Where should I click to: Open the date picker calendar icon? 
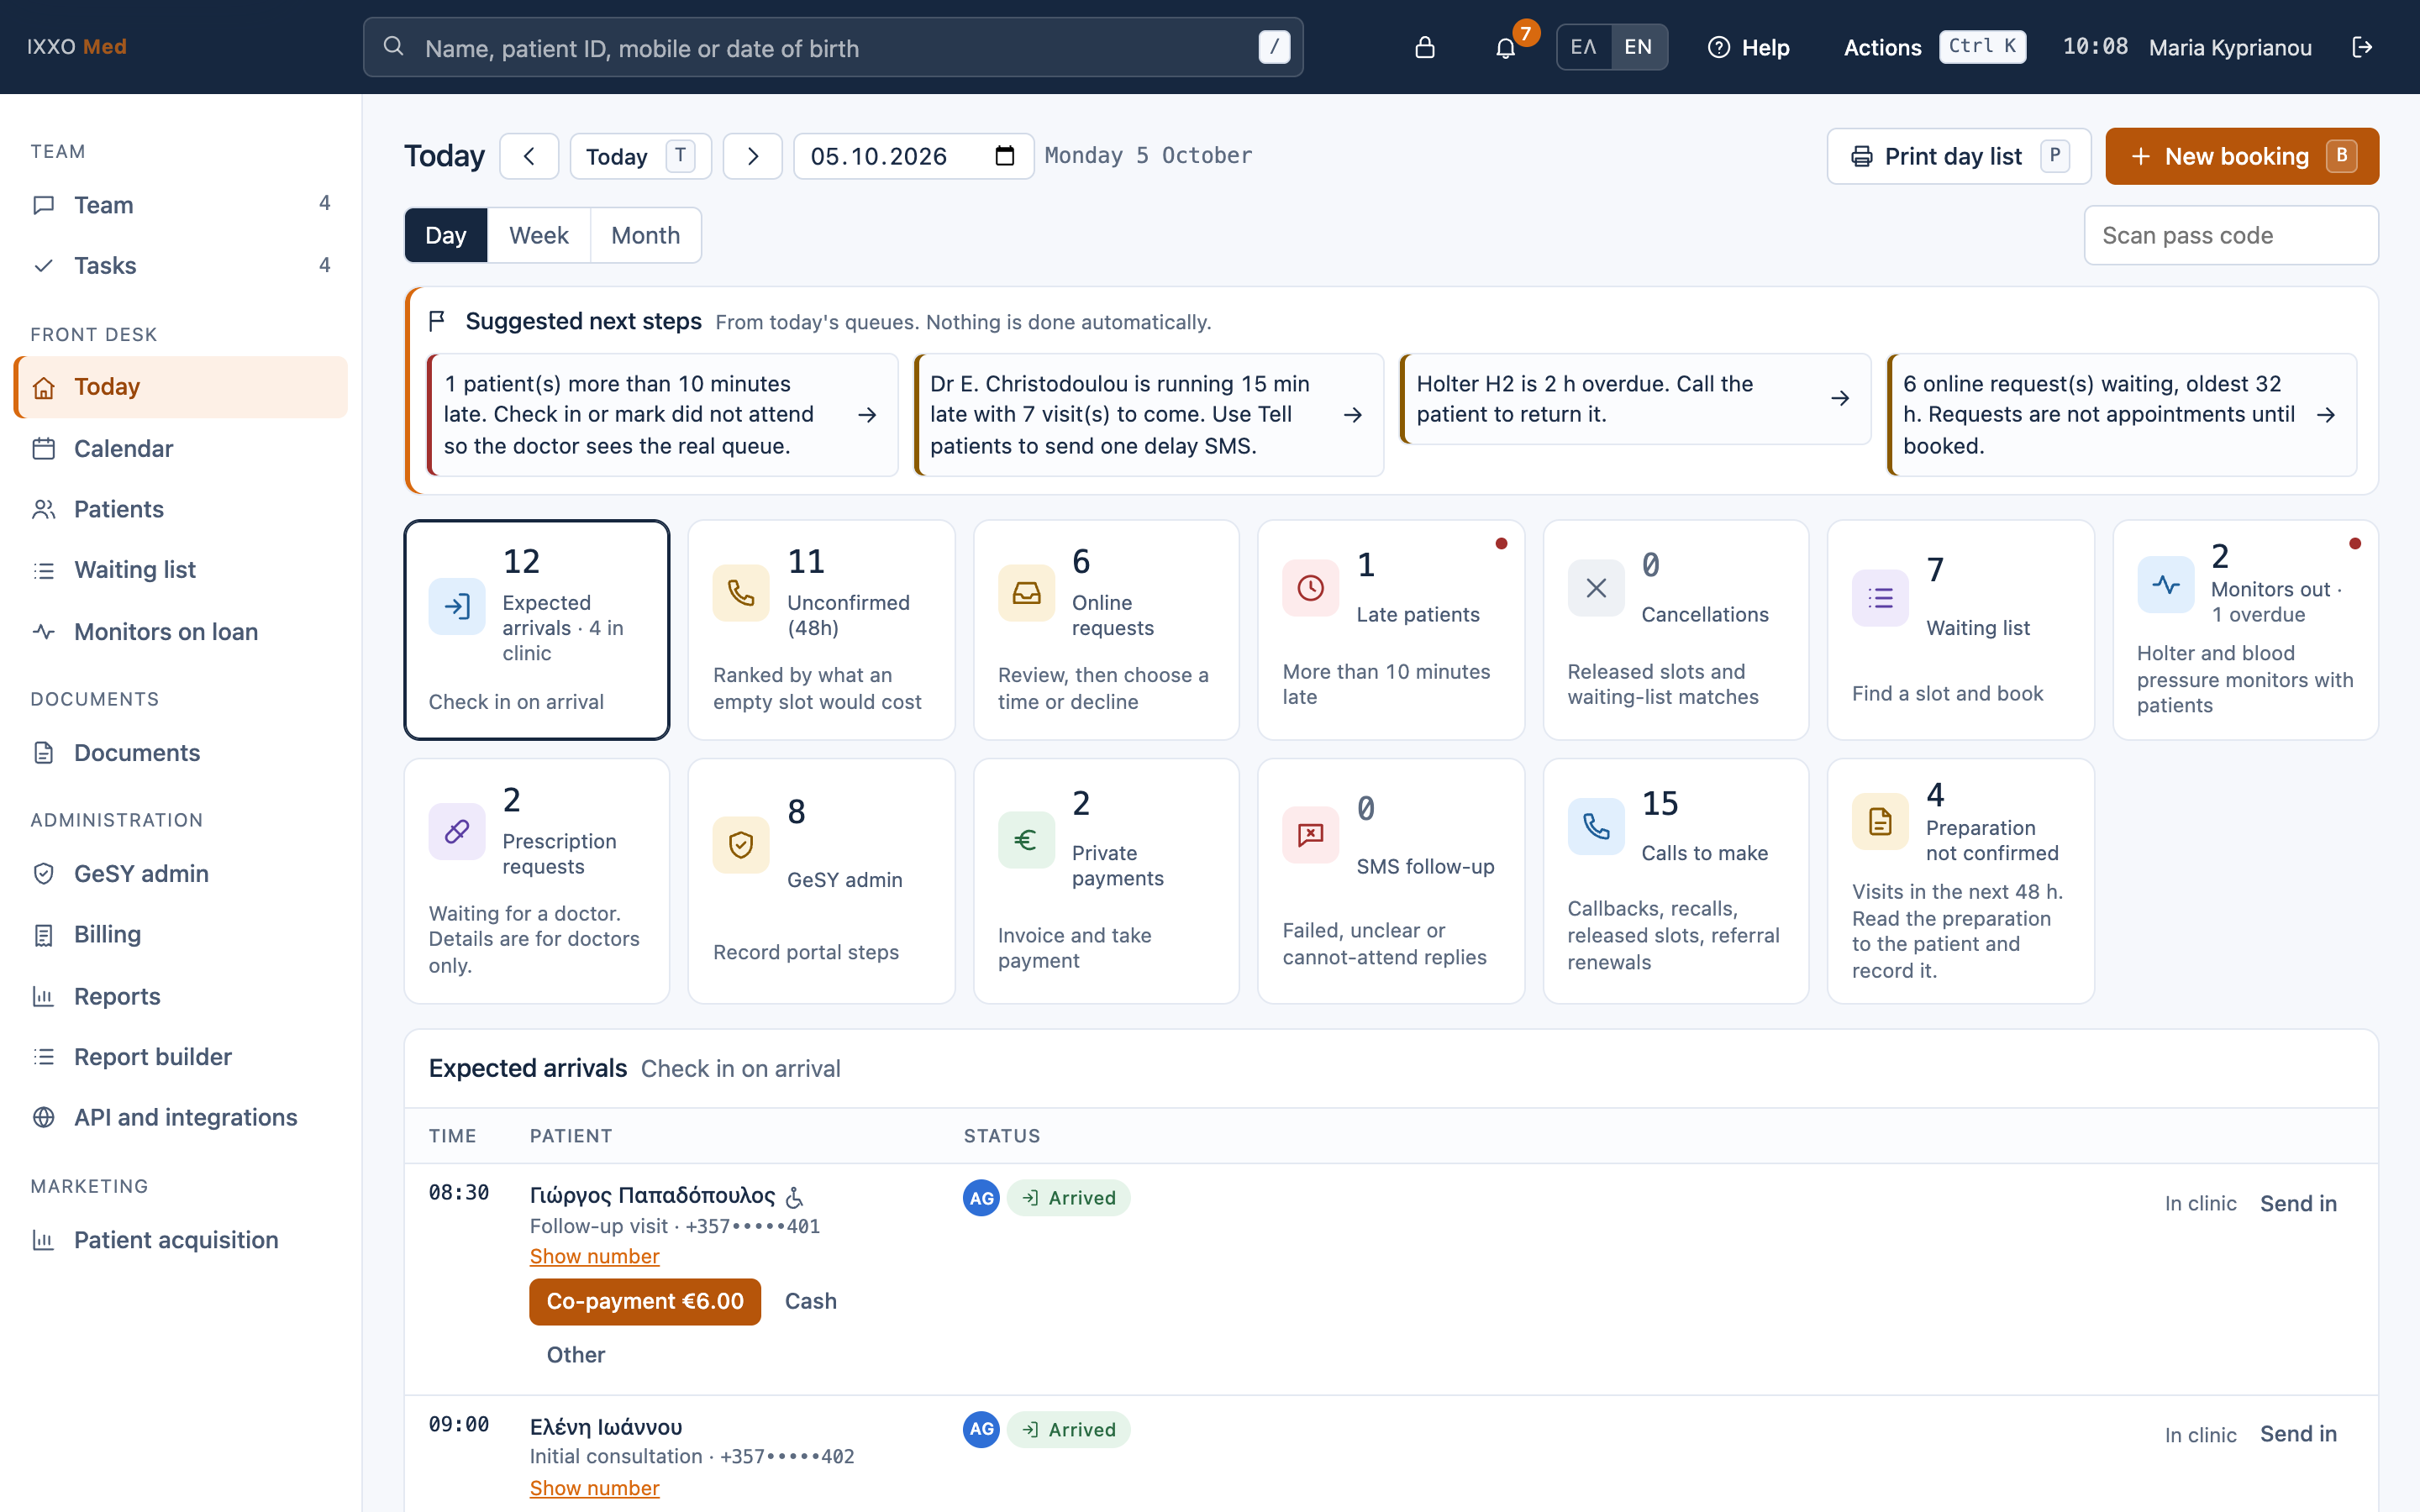1005,156
